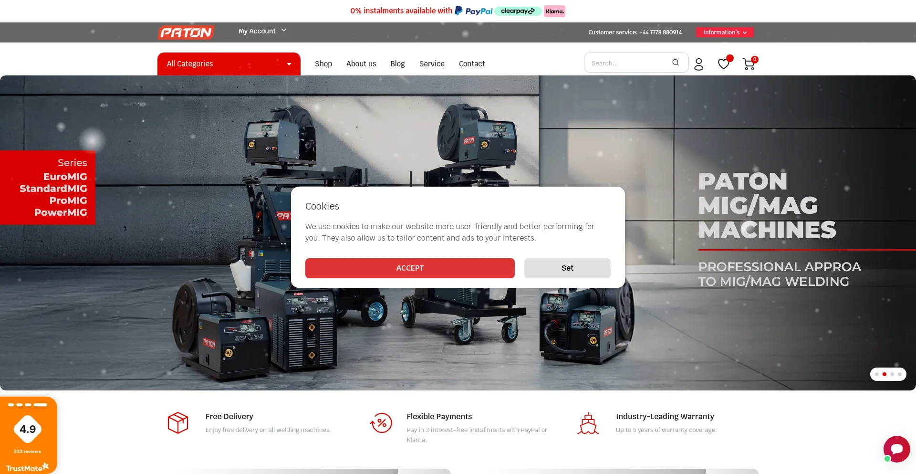This screenshot has height=474, width=916.
Task: Open the Blog menu item
Action: [397, 64]
